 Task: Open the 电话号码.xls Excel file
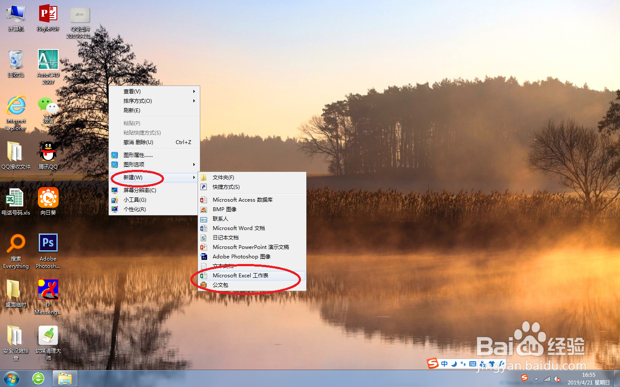16,198
